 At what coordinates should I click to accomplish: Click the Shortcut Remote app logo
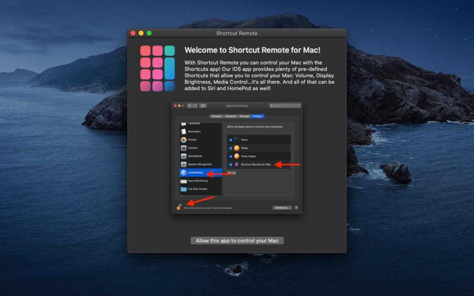(157, 68)
